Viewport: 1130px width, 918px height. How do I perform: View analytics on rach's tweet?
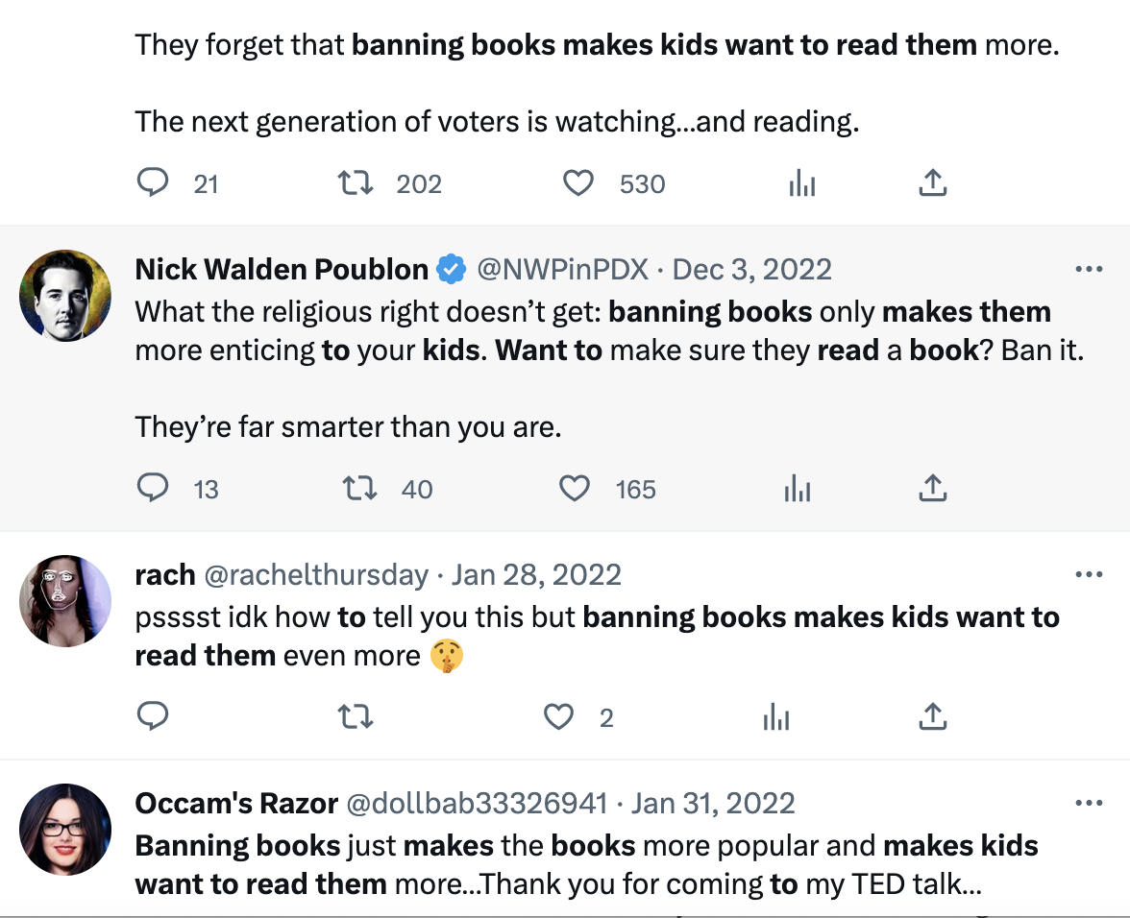[x=775, y=716]
